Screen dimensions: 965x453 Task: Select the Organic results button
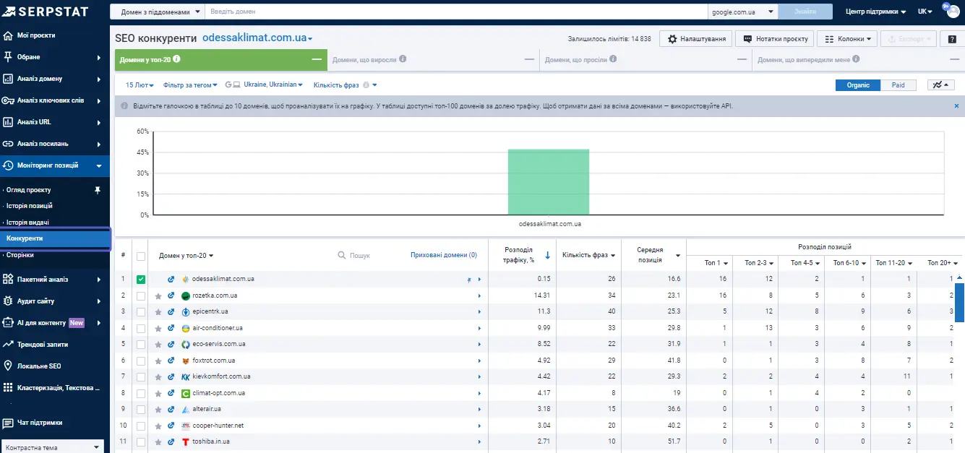coord(858,85)
